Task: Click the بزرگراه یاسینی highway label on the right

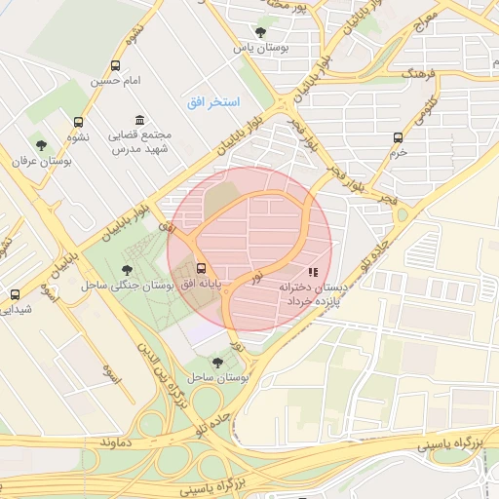Action: click(450, 444)
